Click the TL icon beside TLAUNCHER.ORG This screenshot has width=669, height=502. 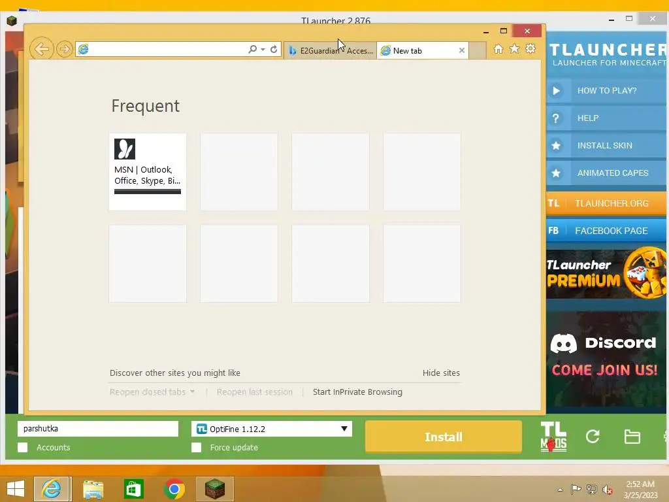[554, 203]
